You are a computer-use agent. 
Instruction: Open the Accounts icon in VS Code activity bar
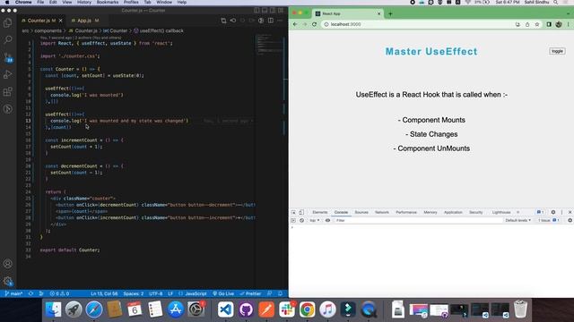click(8, 264)
